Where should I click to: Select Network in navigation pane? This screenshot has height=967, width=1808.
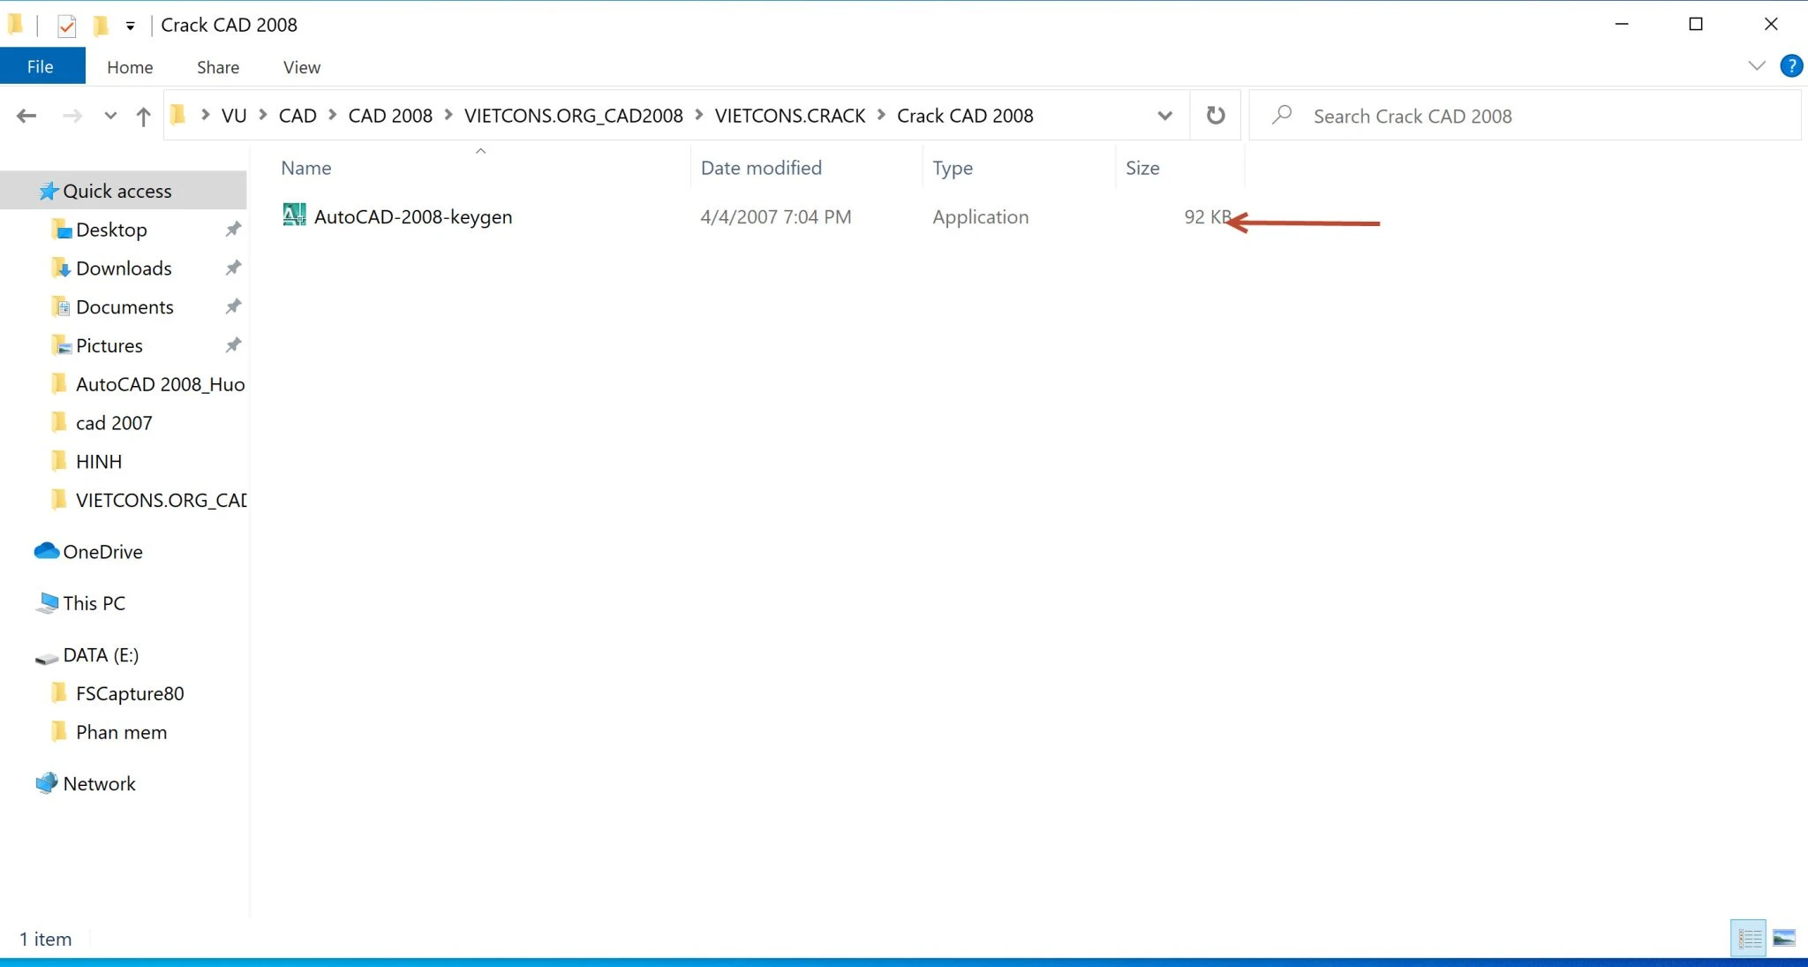pyautogui.click(x=99, y=784)
